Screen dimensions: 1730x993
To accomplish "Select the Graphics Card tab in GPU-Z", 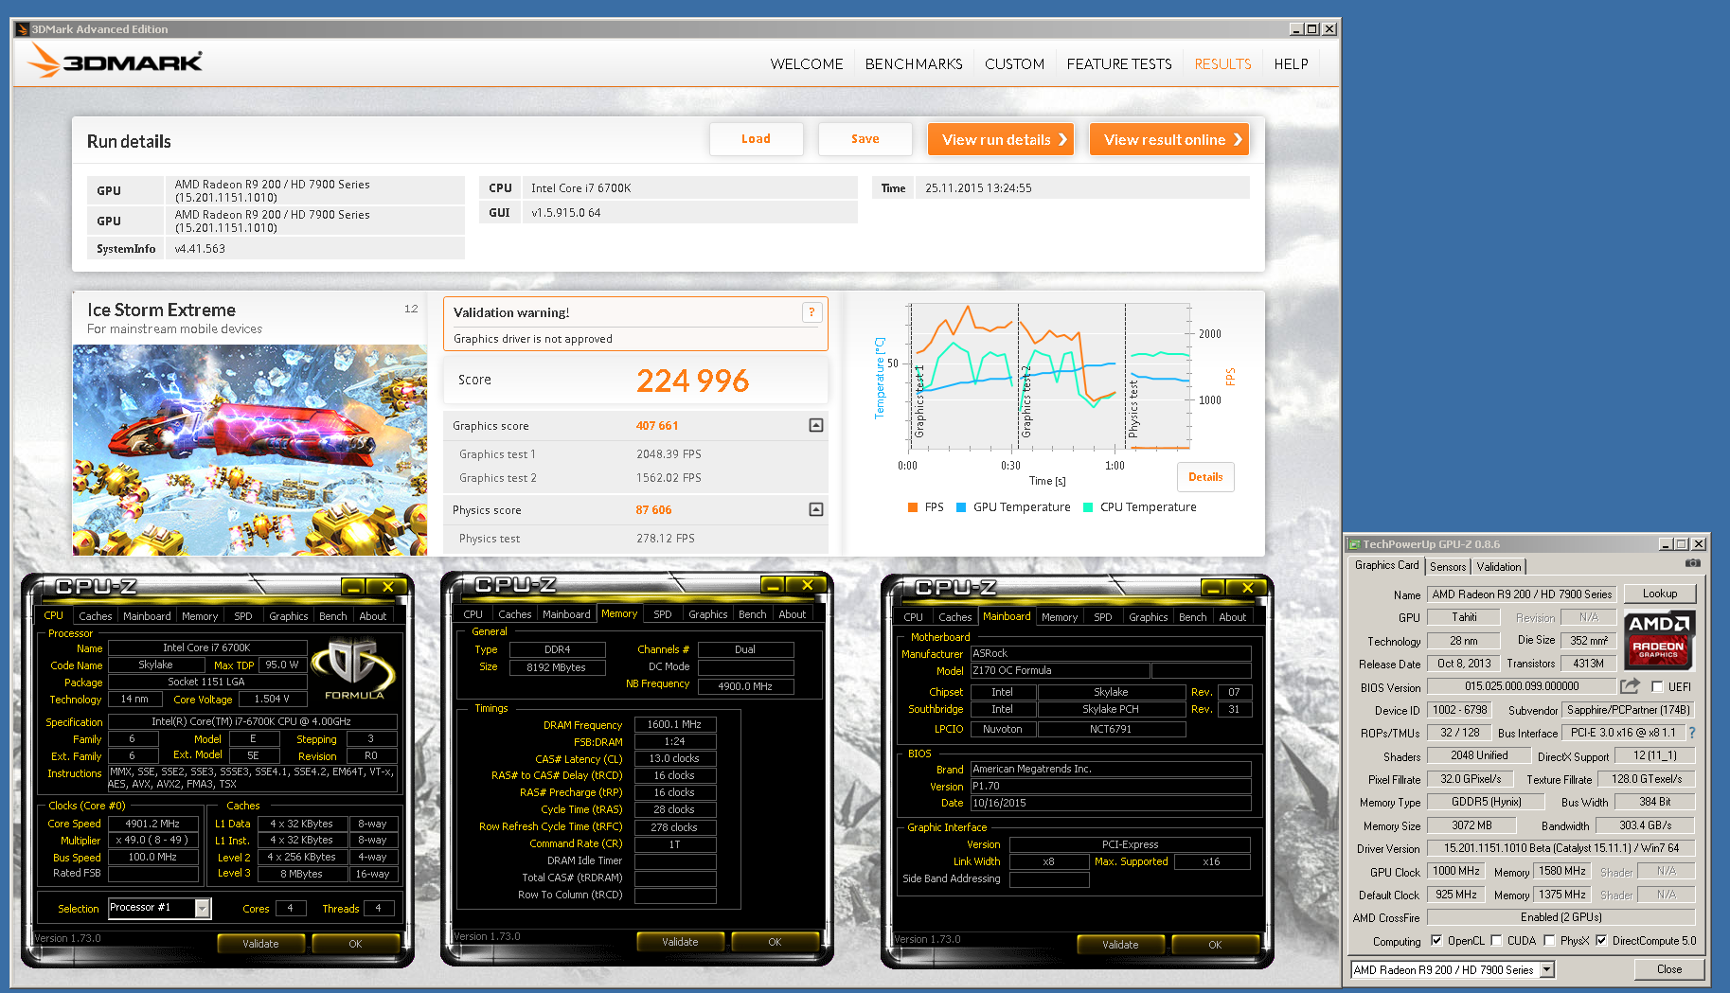I will pyautogui.click(x=1386, y=566).
